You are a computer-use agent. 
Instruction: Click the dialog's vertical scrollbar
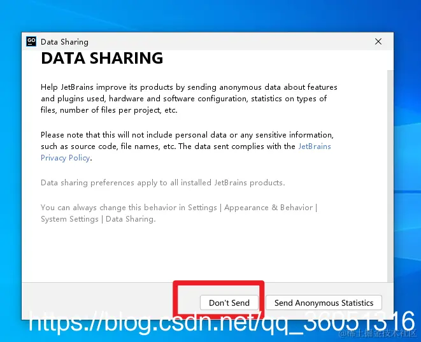coord(390,176)
